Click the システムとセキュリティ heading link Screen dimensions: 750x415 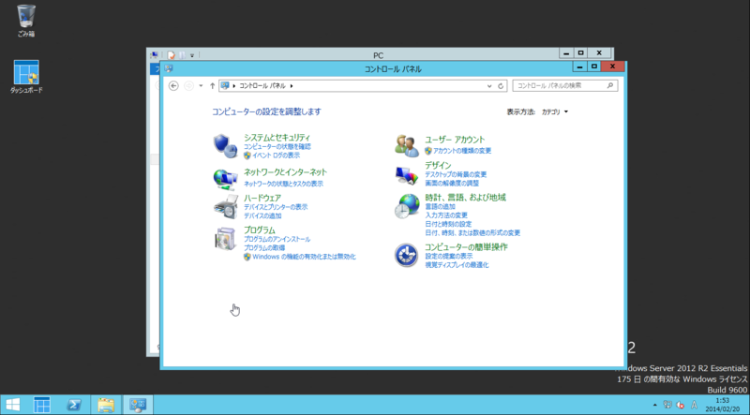(277, 138)
